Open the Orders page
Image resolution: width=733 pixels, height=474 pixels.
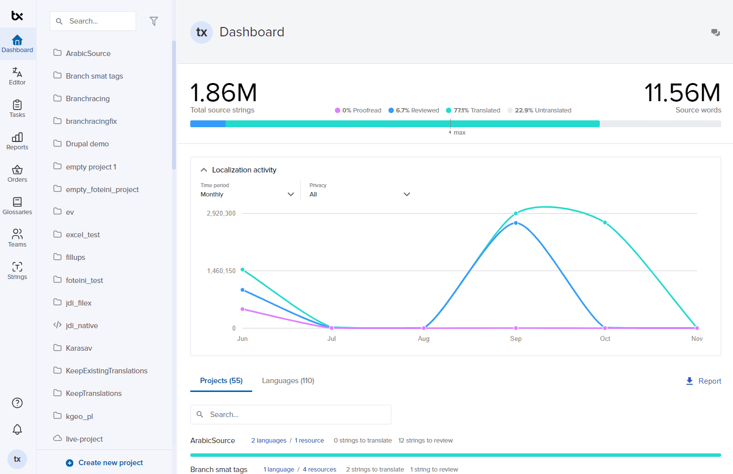[17, 173]
